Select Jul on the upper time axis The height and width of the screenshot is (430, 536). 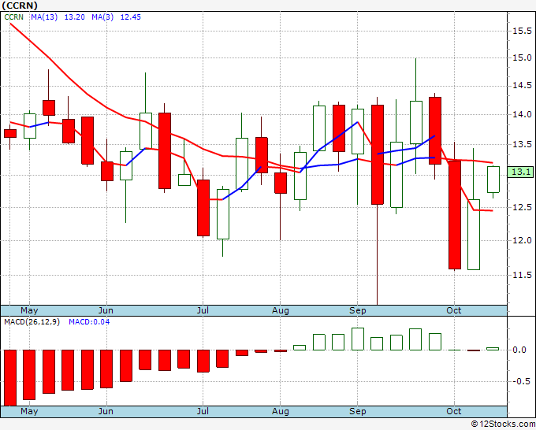point(203,310)
